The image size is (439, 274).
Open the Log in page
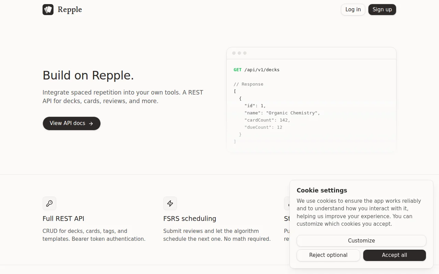coord(353,10)
